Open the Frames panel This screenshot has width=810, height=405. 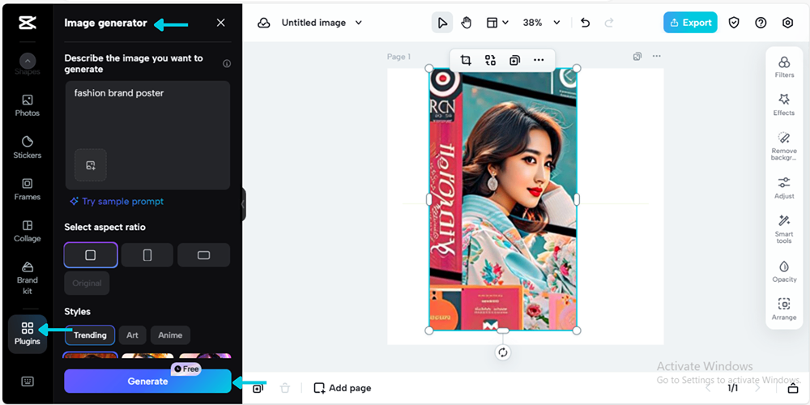[28, 189]
